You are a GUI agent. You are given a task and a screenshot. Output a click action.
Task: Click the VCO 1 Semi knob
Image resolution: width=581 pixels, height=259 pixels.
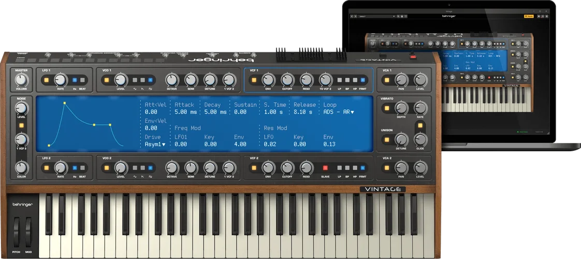(x=191, y=80)
